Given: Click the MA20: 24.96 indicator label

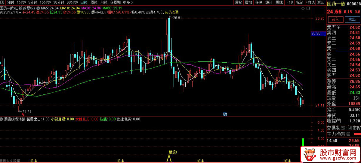Looking at the screenshot, I should (91, 7).
